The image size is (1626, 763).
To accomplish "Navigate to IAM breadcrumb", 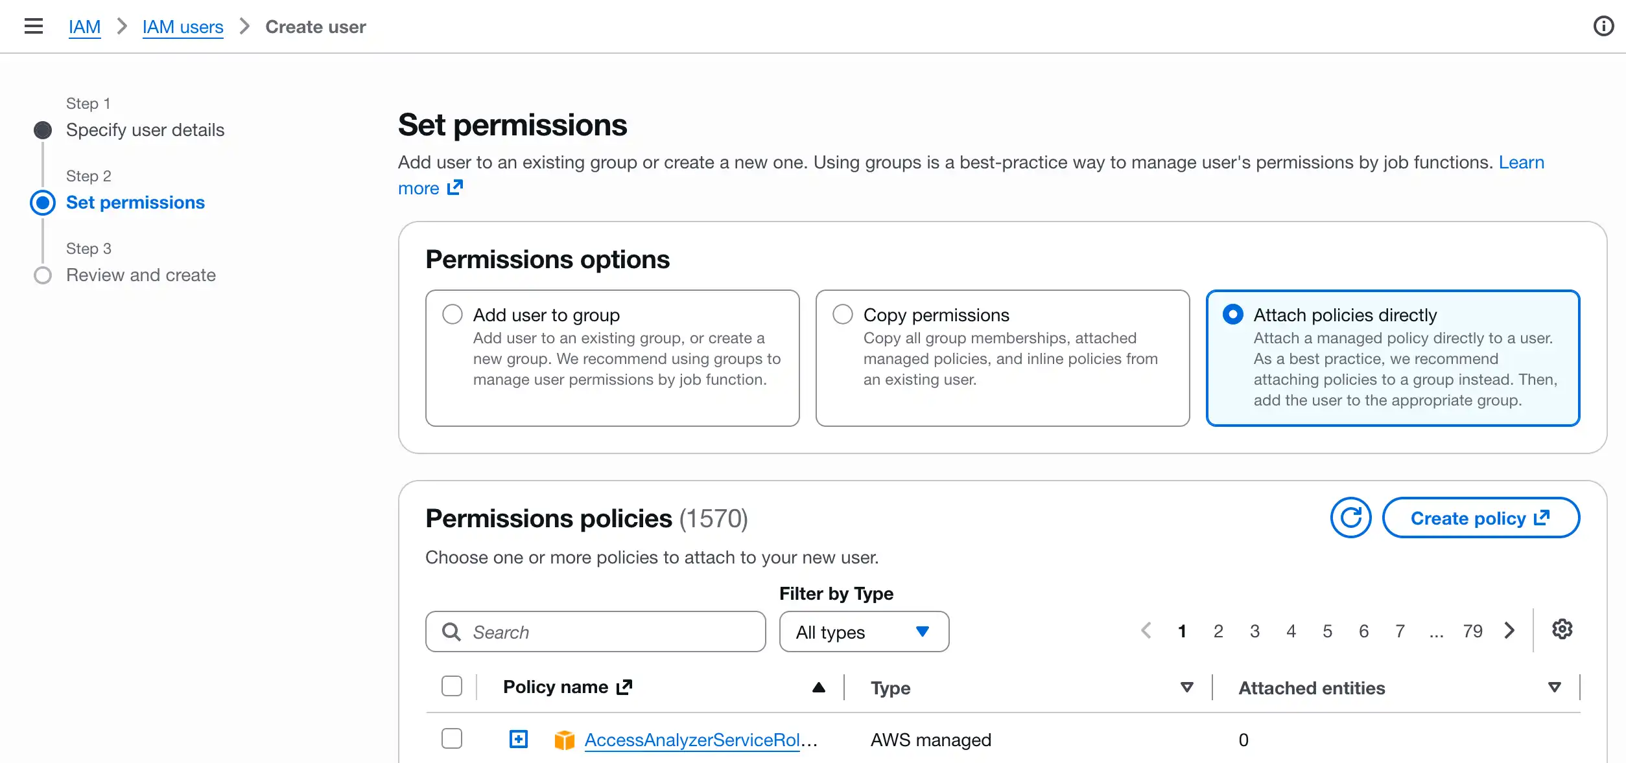I will click(85, 27).
